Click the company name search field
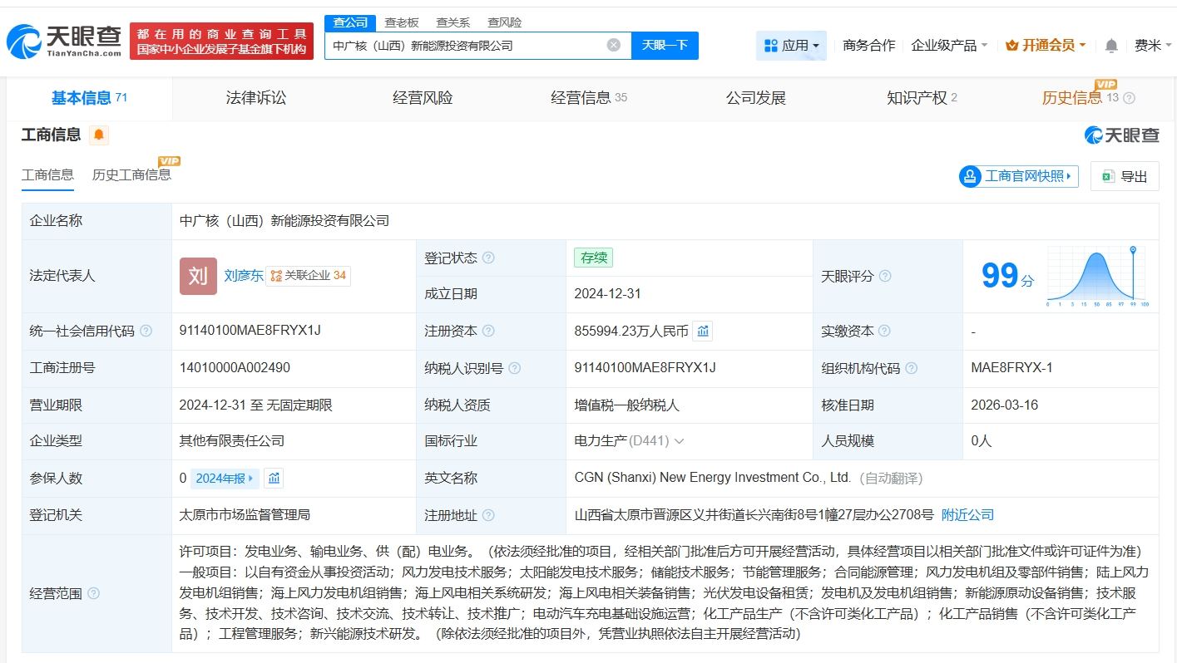Viewport: 1177px width, 663px height. (x=466, y=46)
